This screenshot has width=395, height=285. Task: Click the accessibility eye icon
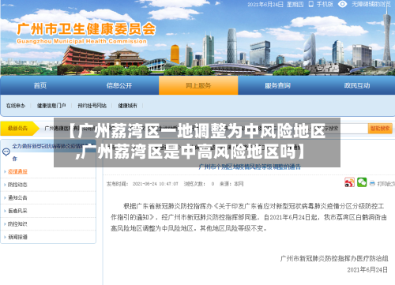pyautogui.click(x=343, y=4)
